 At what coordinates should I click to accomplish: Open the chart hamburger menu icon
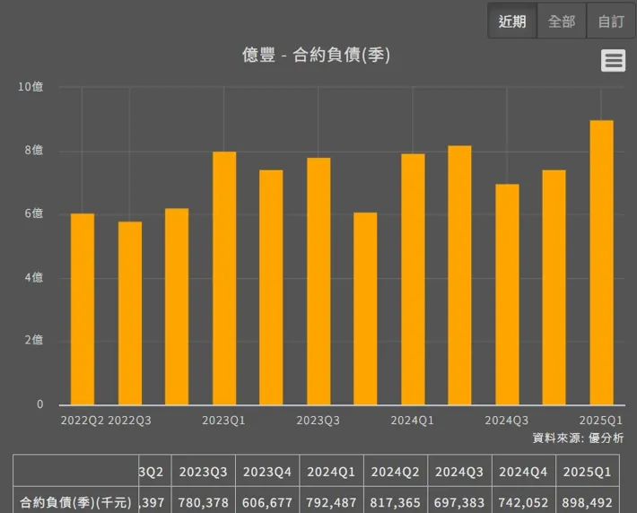[613, 60]
